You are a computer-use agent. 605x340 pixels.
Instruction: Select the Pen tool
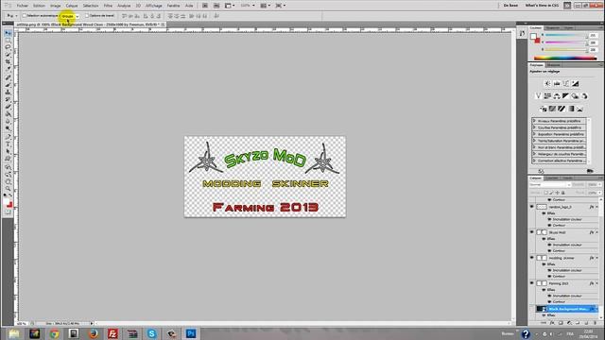point(8,137)
